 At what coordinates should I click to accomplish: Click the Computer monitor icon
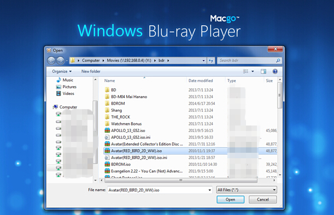[x=56, y=107]
